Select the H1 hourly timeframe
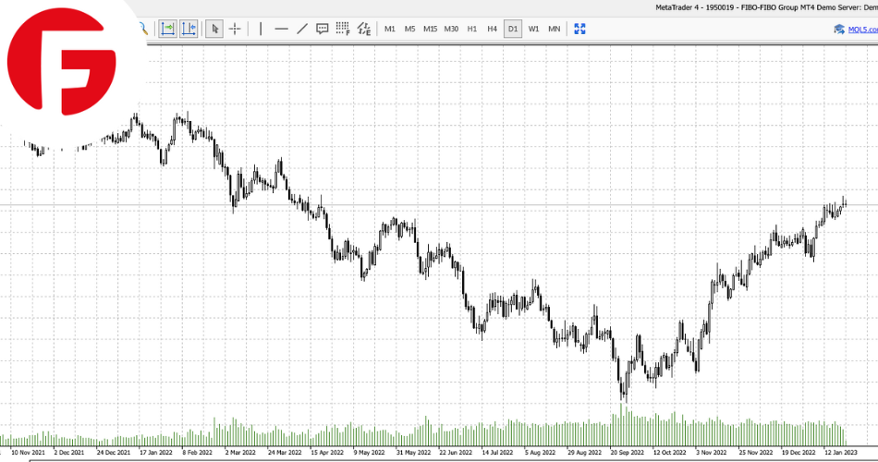The height and width of the screenshot is (462, 878). click(x=472, y=29)
